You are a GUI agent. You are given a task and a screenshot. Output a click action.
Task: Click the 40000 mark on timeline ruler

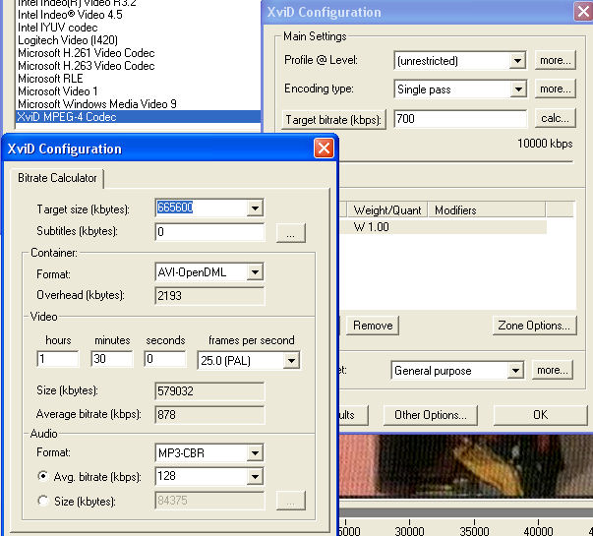(x=539, y=530)
